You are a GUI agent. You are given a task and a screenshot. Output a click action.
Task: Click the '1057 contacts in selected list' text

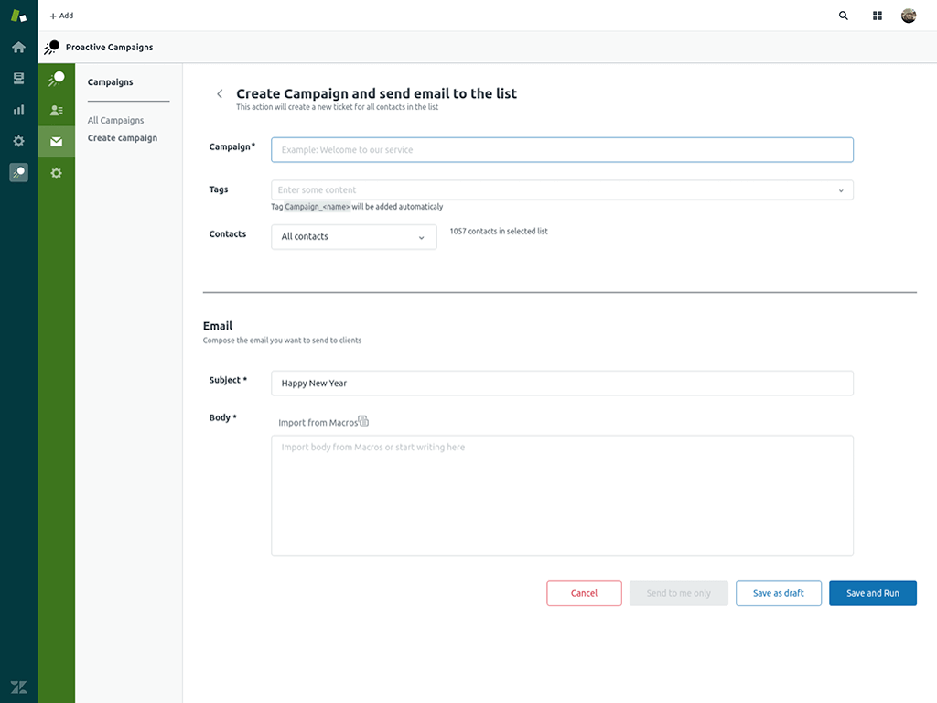(x=499, y=232)
